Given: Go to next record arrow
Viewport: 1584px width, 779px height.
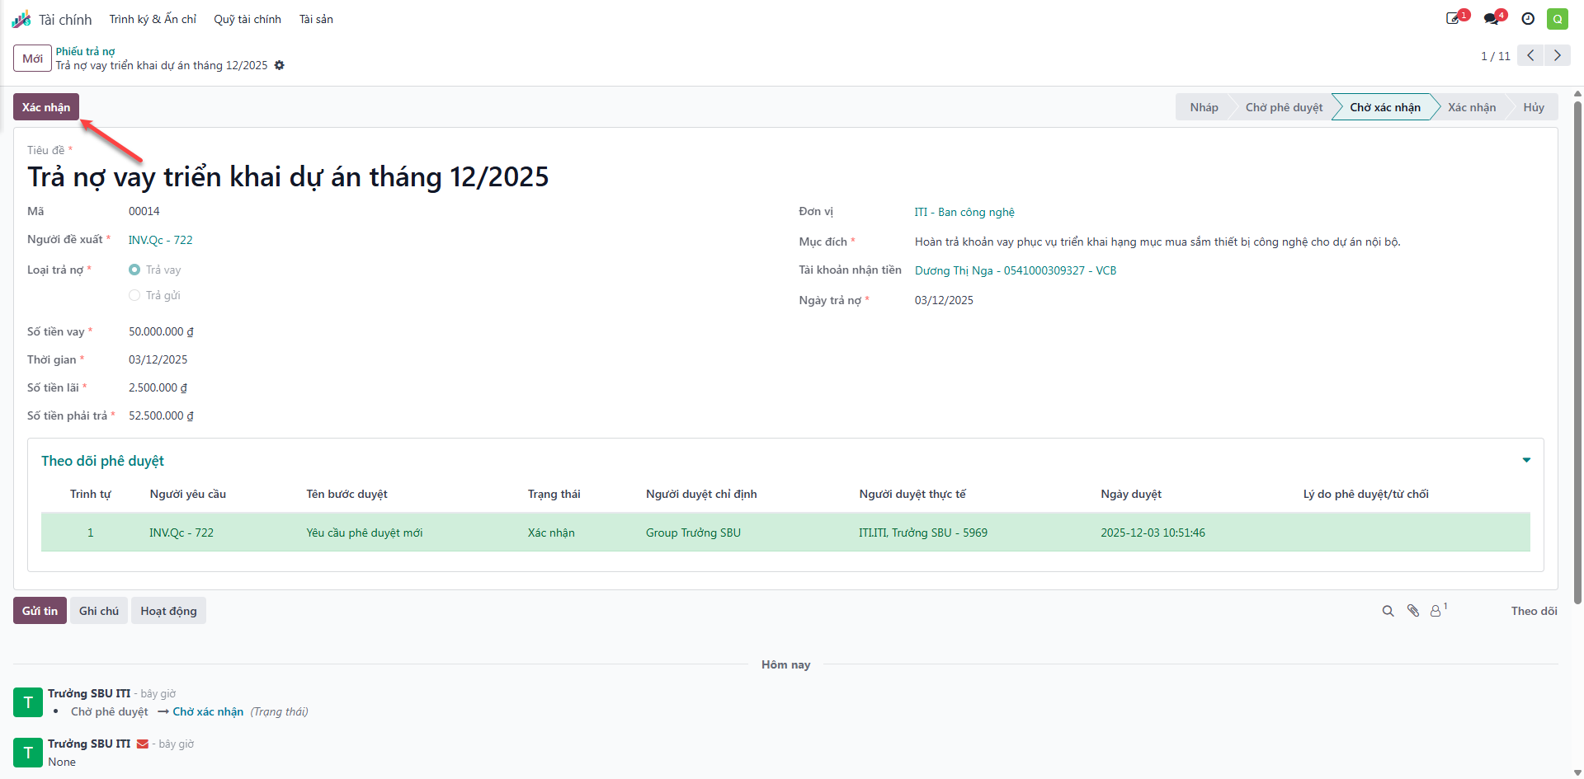Looking at the screenshot, I should 1558,55.
